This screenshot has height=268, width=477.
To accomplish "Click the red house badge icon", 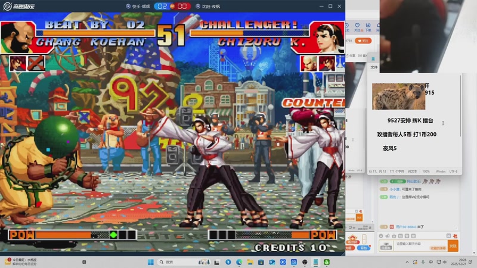I will pos(352,239).
